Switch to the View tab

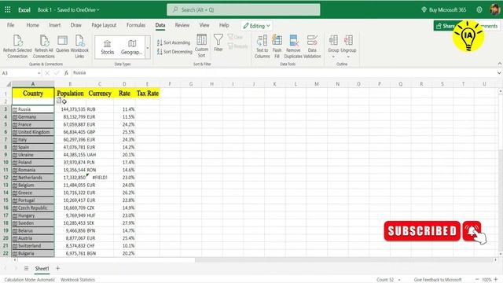point(204,25)
